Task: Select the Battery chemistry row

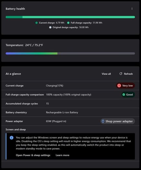Action: click(x=70, y=112)
